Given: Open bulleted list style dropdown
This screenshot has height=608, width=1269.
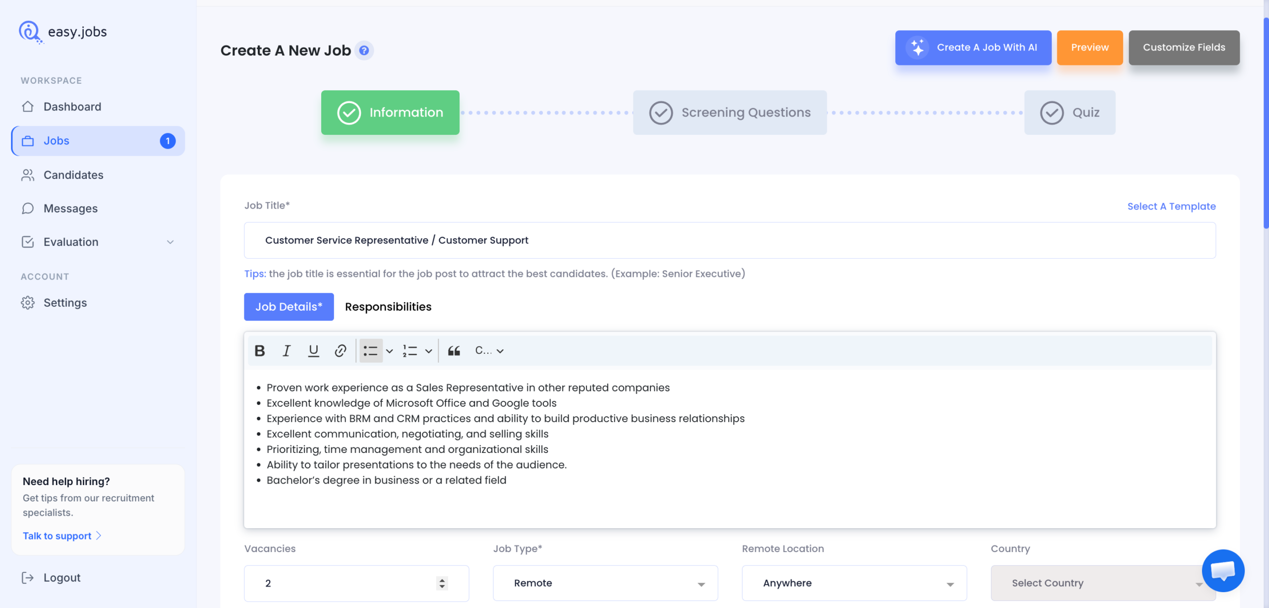Looking at the screenshot, I should tap(390, 351).
